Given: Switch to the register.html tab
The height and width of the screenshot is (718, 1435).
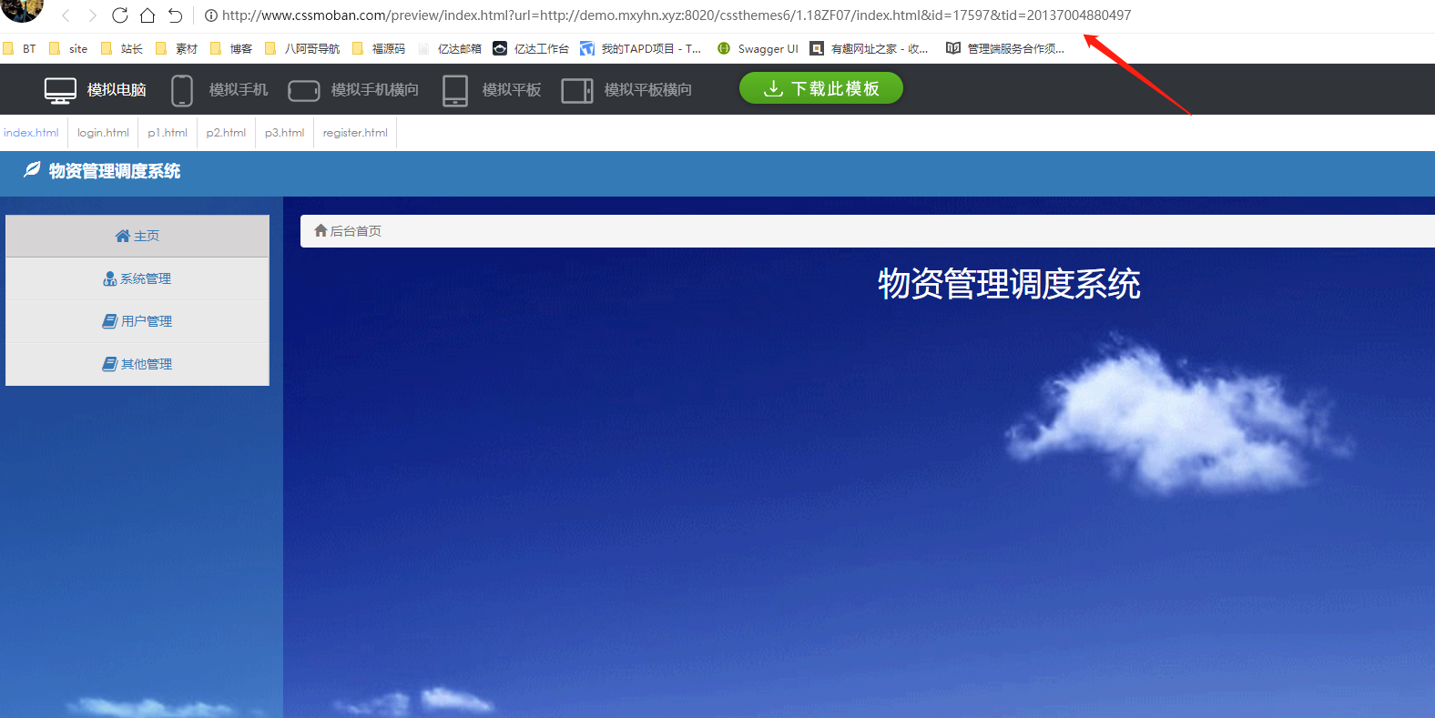Looking at the screenshot, I should tap(355, 133).
